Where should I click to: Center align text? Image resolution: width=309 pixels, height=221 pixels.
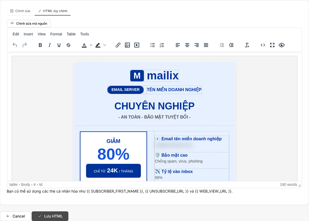(x=187, y=45)
